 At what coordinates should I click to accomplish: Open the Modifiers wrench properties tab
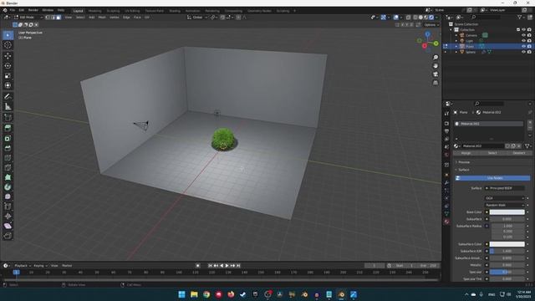[x=446, y=183]
